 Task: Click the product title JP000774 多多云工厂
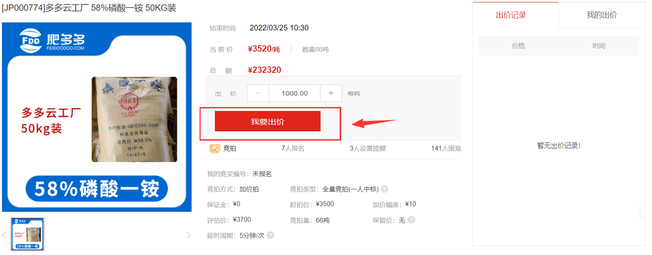coord(89,8)
